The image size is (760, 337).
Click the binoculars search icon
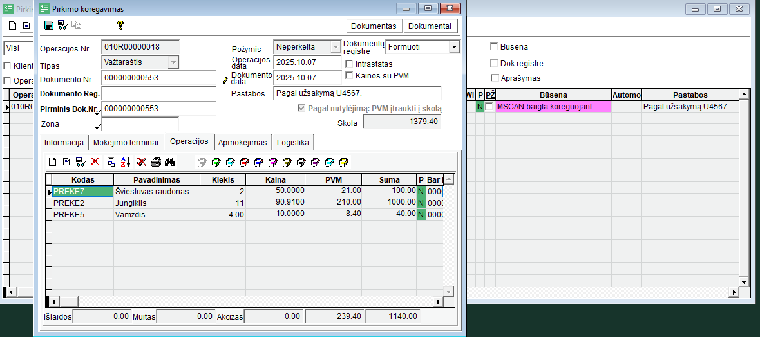pyautogui.click(x=170, y=161)
